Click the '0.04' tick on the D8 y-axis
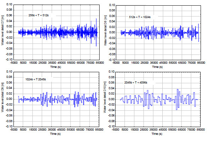This screenshot has height=166, width=213. [112, 22]
